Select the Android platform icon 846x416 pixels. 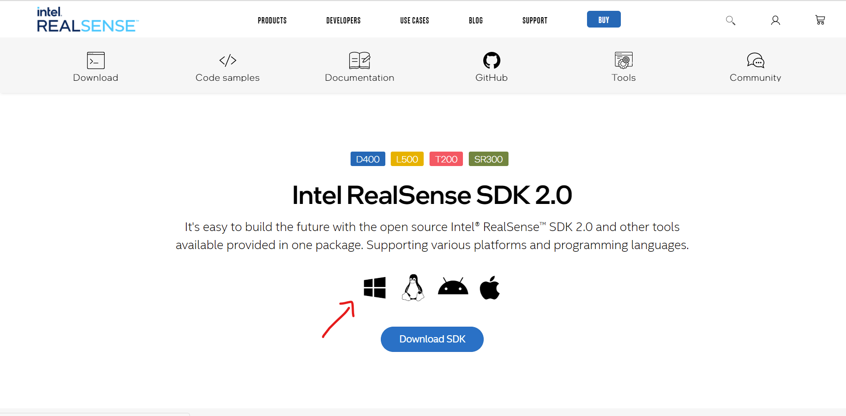pos(452,287)
